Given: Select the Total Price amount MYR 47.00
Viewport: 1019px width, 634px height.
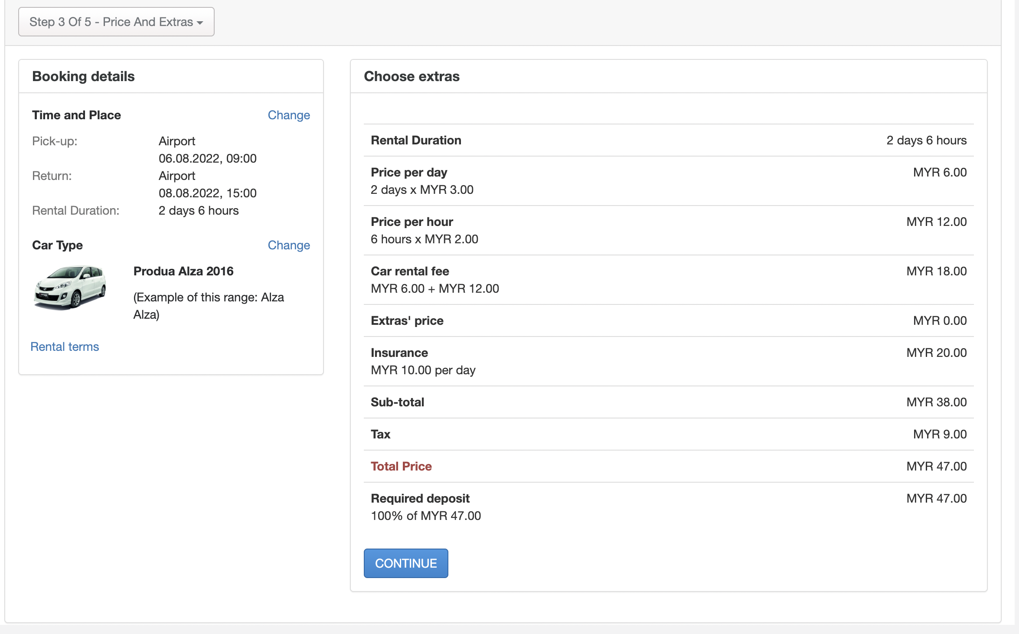Looking at the screenshot, I should pos(936,466).
